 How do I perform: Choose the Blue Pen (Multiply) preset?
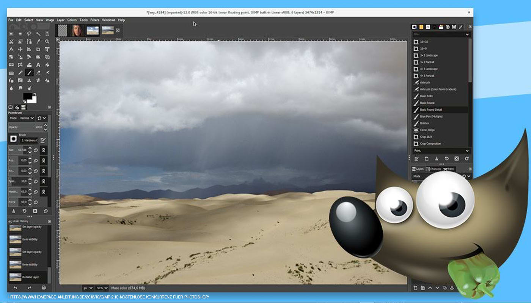coord(431,117)
